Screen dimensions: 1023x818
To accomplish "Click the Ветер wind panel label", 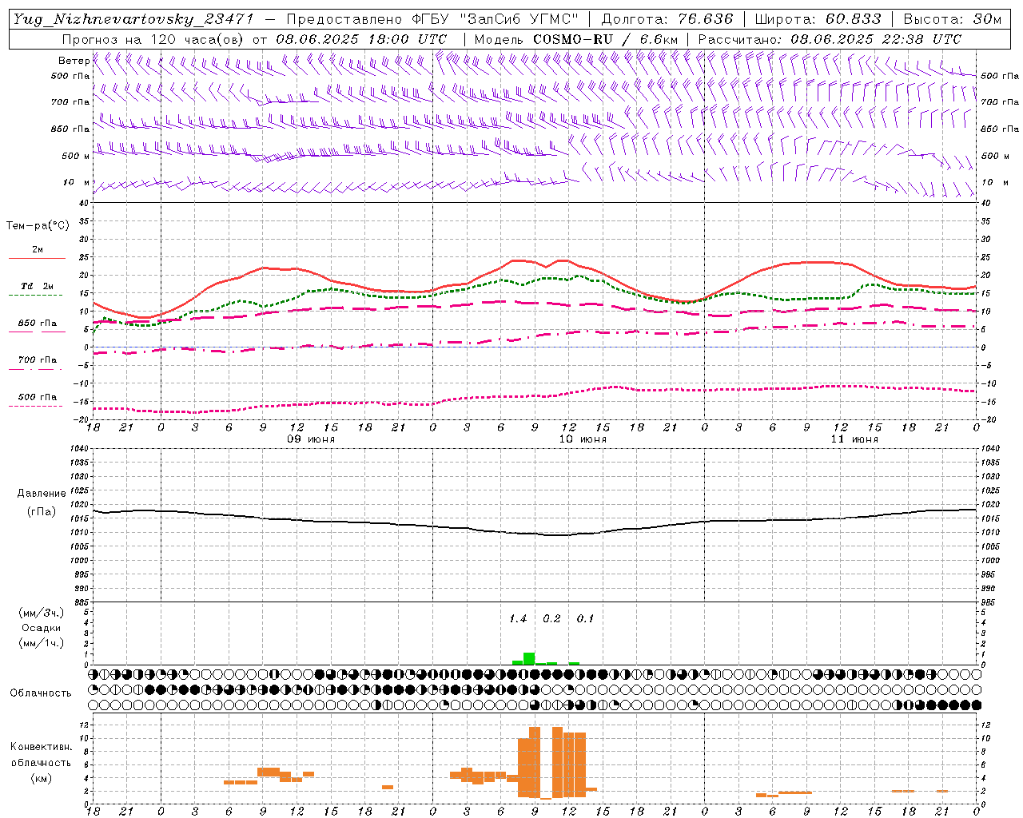I will click(74, 61).
